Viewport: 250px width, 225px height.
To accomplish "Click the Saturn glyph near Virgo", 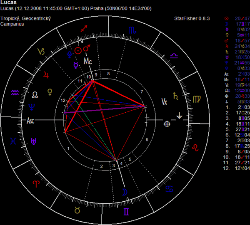I will 180,95.
